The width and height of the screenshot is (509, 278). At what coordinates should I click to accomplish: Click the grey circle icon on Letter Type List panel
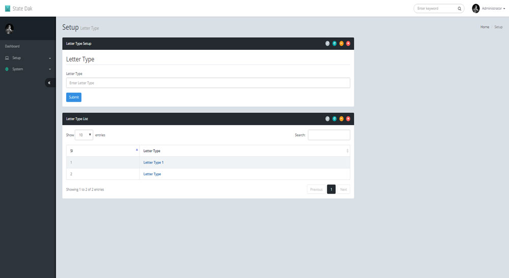pyautogui.click(x=327, y=119)
